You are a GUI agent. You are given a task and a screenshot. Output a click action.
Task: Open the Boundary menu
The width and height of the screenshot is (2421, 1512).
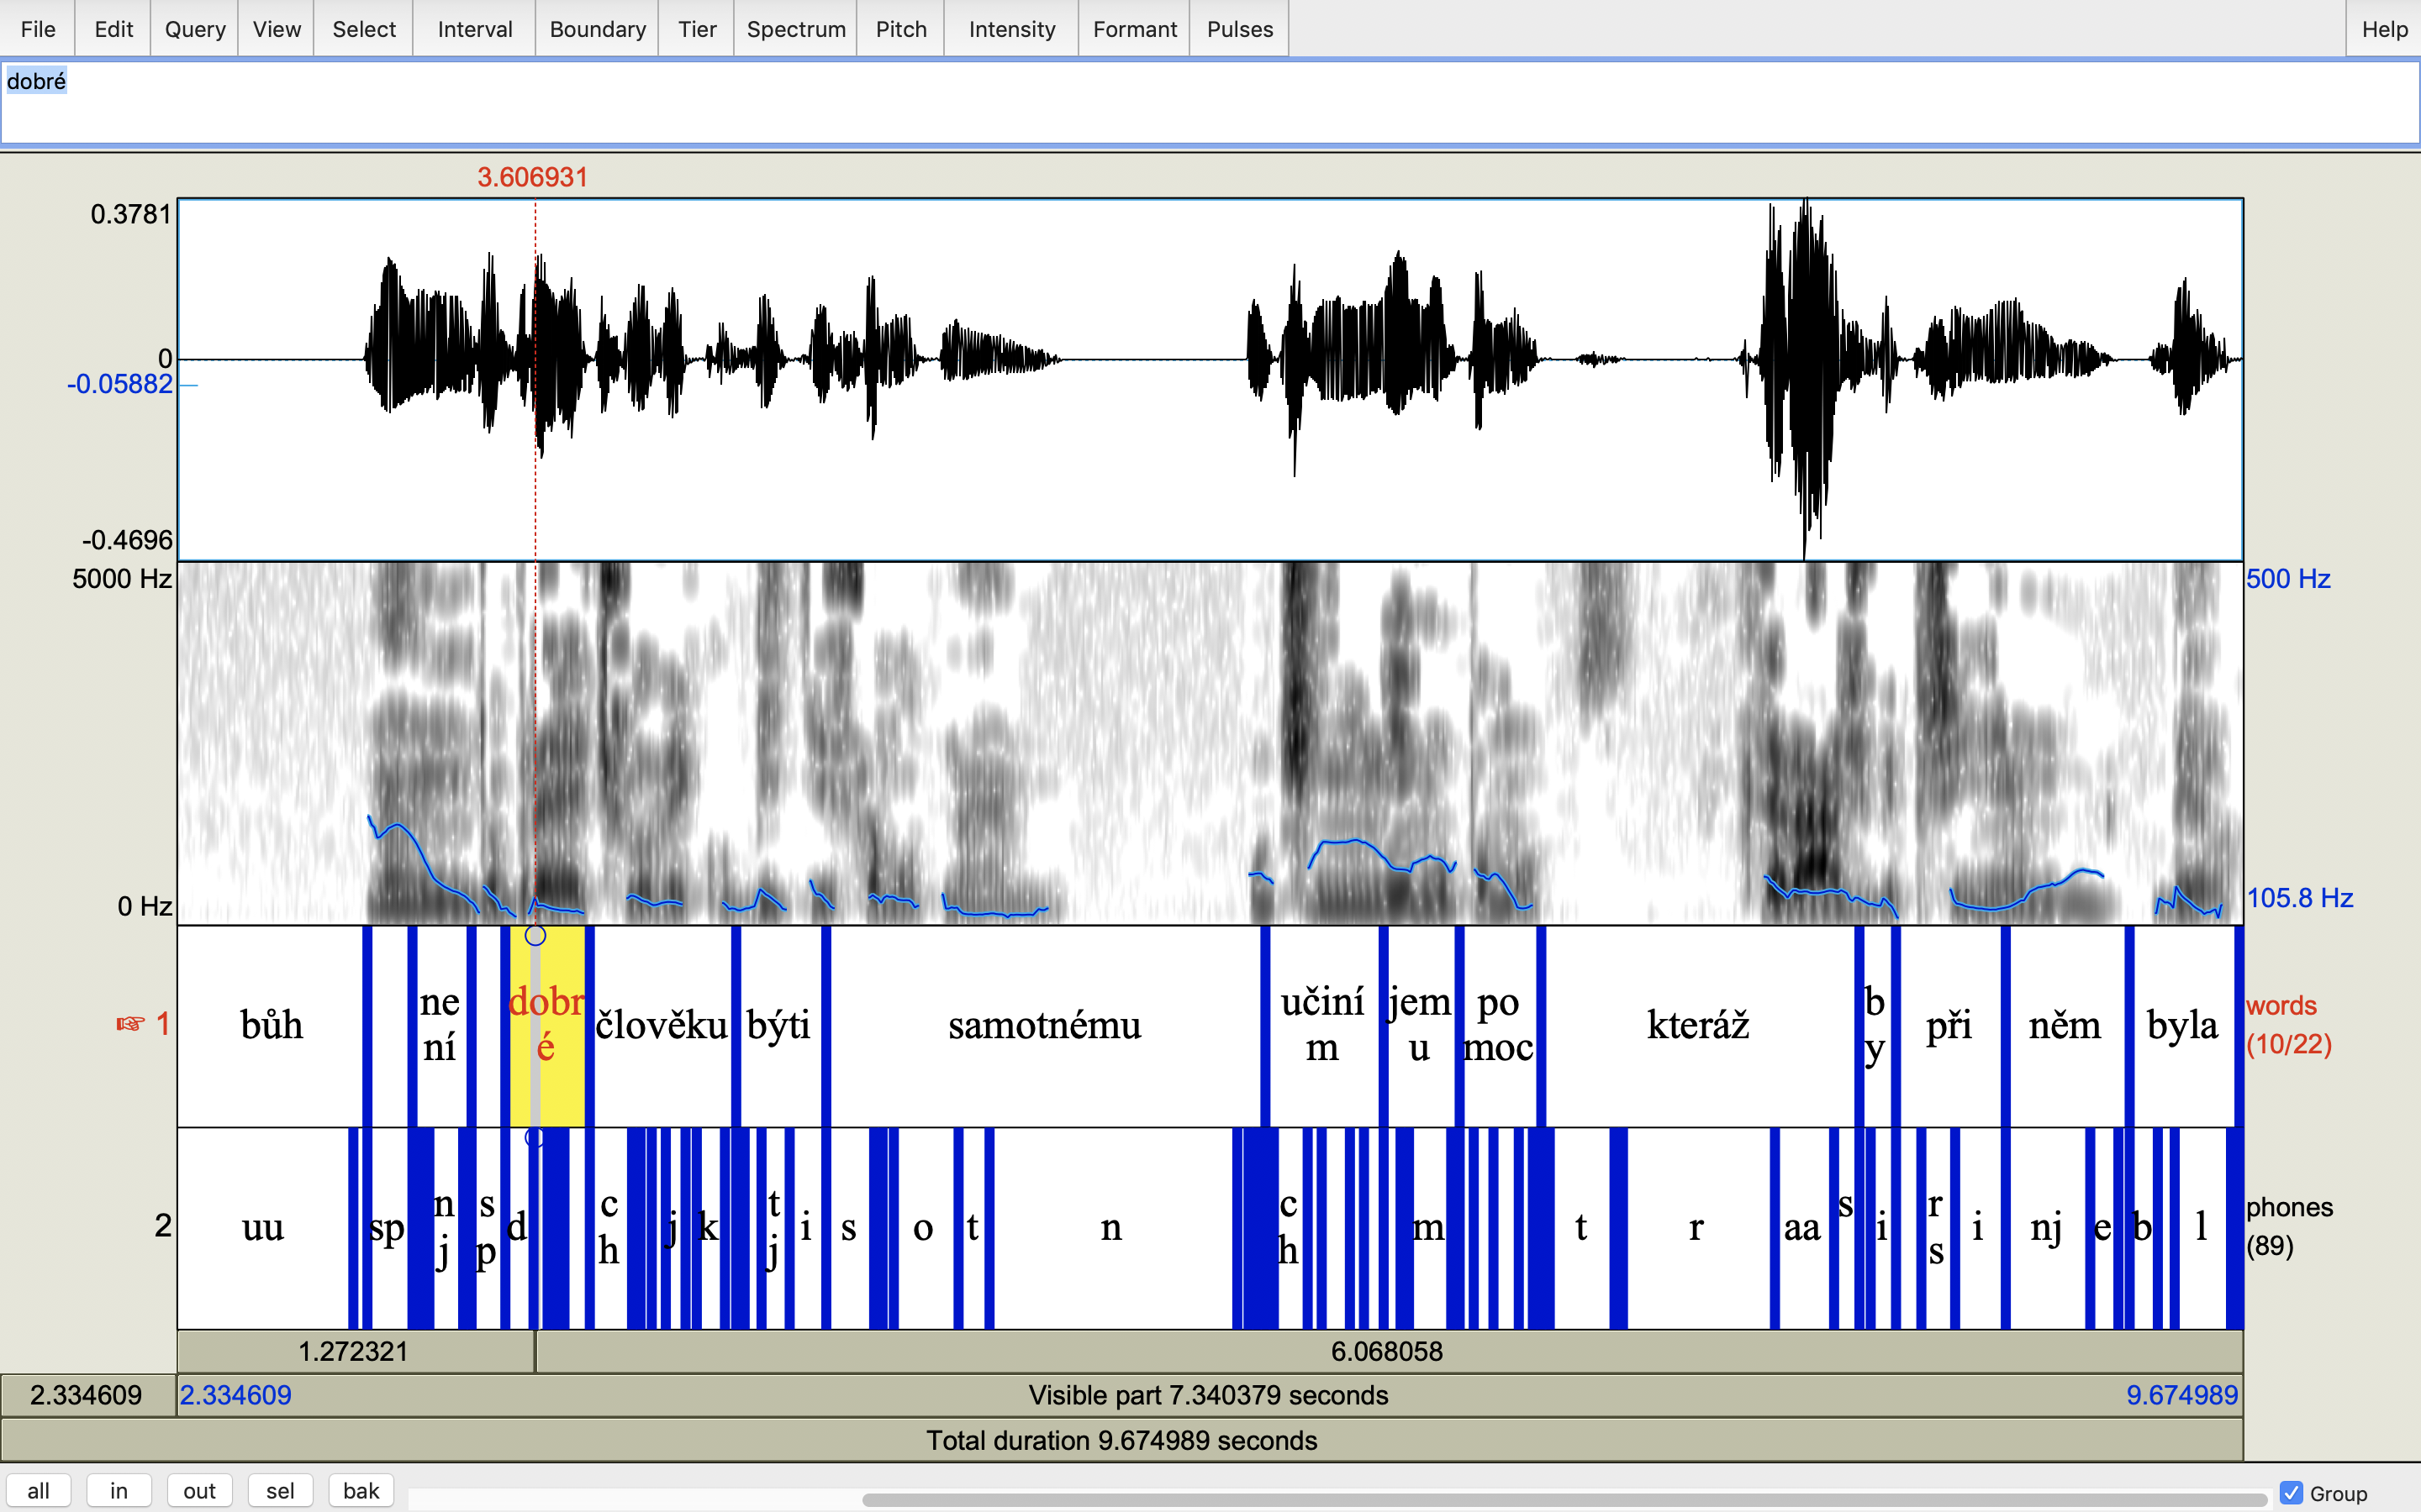click(597, 29)
